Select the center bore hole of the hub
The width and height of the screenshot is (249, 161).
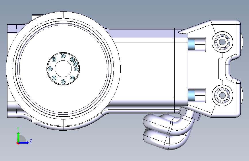(x=63, y=69)
